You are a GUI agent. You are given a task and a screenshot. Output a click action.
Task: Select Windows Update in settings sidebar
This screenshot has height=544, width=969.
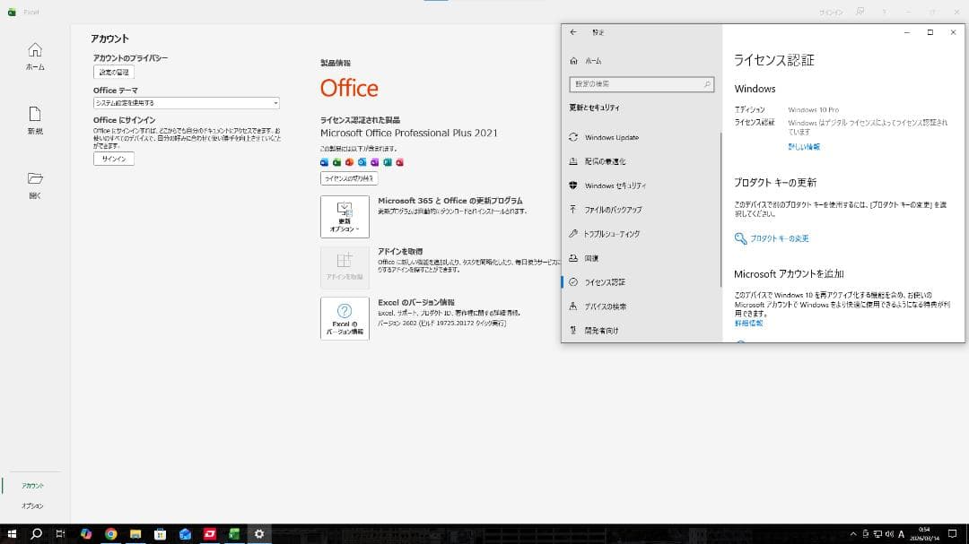pyautogui.click(x=612, y=138)
